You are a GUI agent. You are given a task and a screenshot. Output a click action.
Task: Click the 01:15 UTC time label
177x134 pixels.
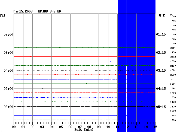161,34
